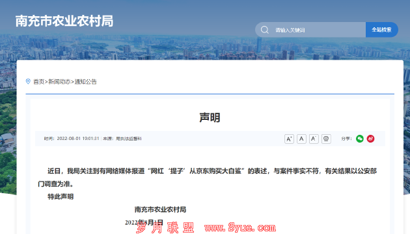The image size is (410, 234).
Task: Click the 全站检索 search button
Action: pyautogui.click(x=382, y=30)
